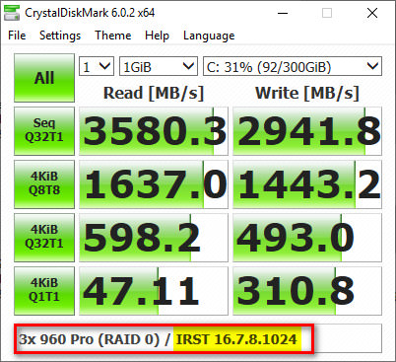Click the 4KiB Q32T1 read result 598.2
Viewport: 396px width, 362px height.
pyautogui.click(x=154, y=238)
